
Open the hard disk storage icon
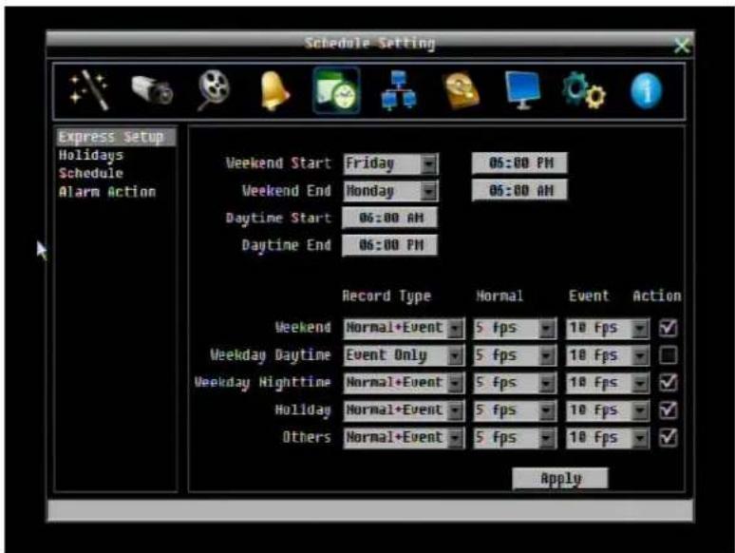point(461,90)
